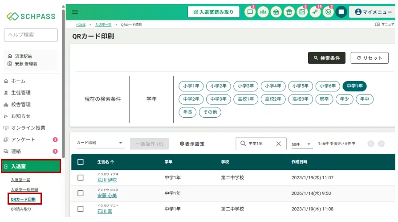Select the 中学2年 grade filter chip
Screen dimensions: 398x222
191,99
